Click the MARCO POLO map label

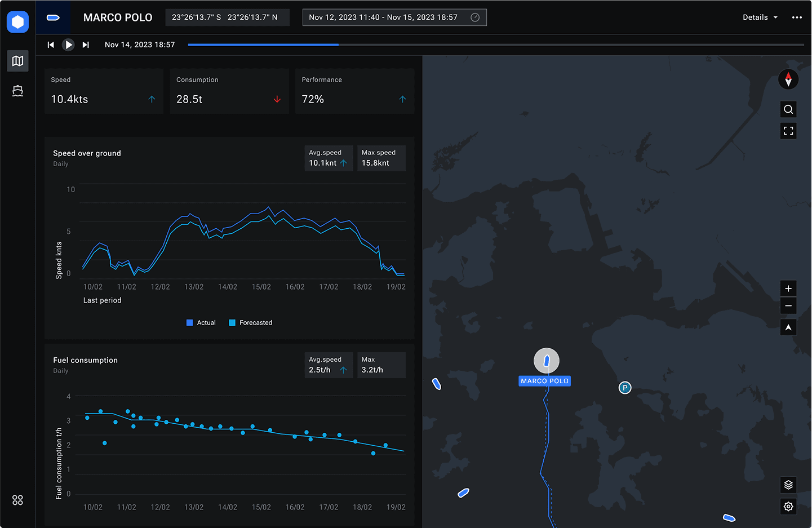click(544, 381)
